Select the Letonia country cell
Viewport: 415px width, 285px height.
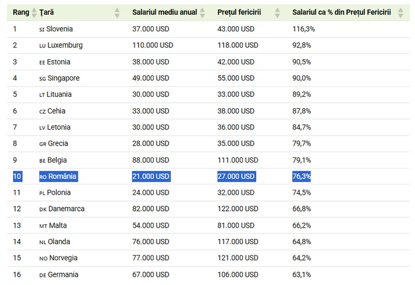tap(55, 127)
